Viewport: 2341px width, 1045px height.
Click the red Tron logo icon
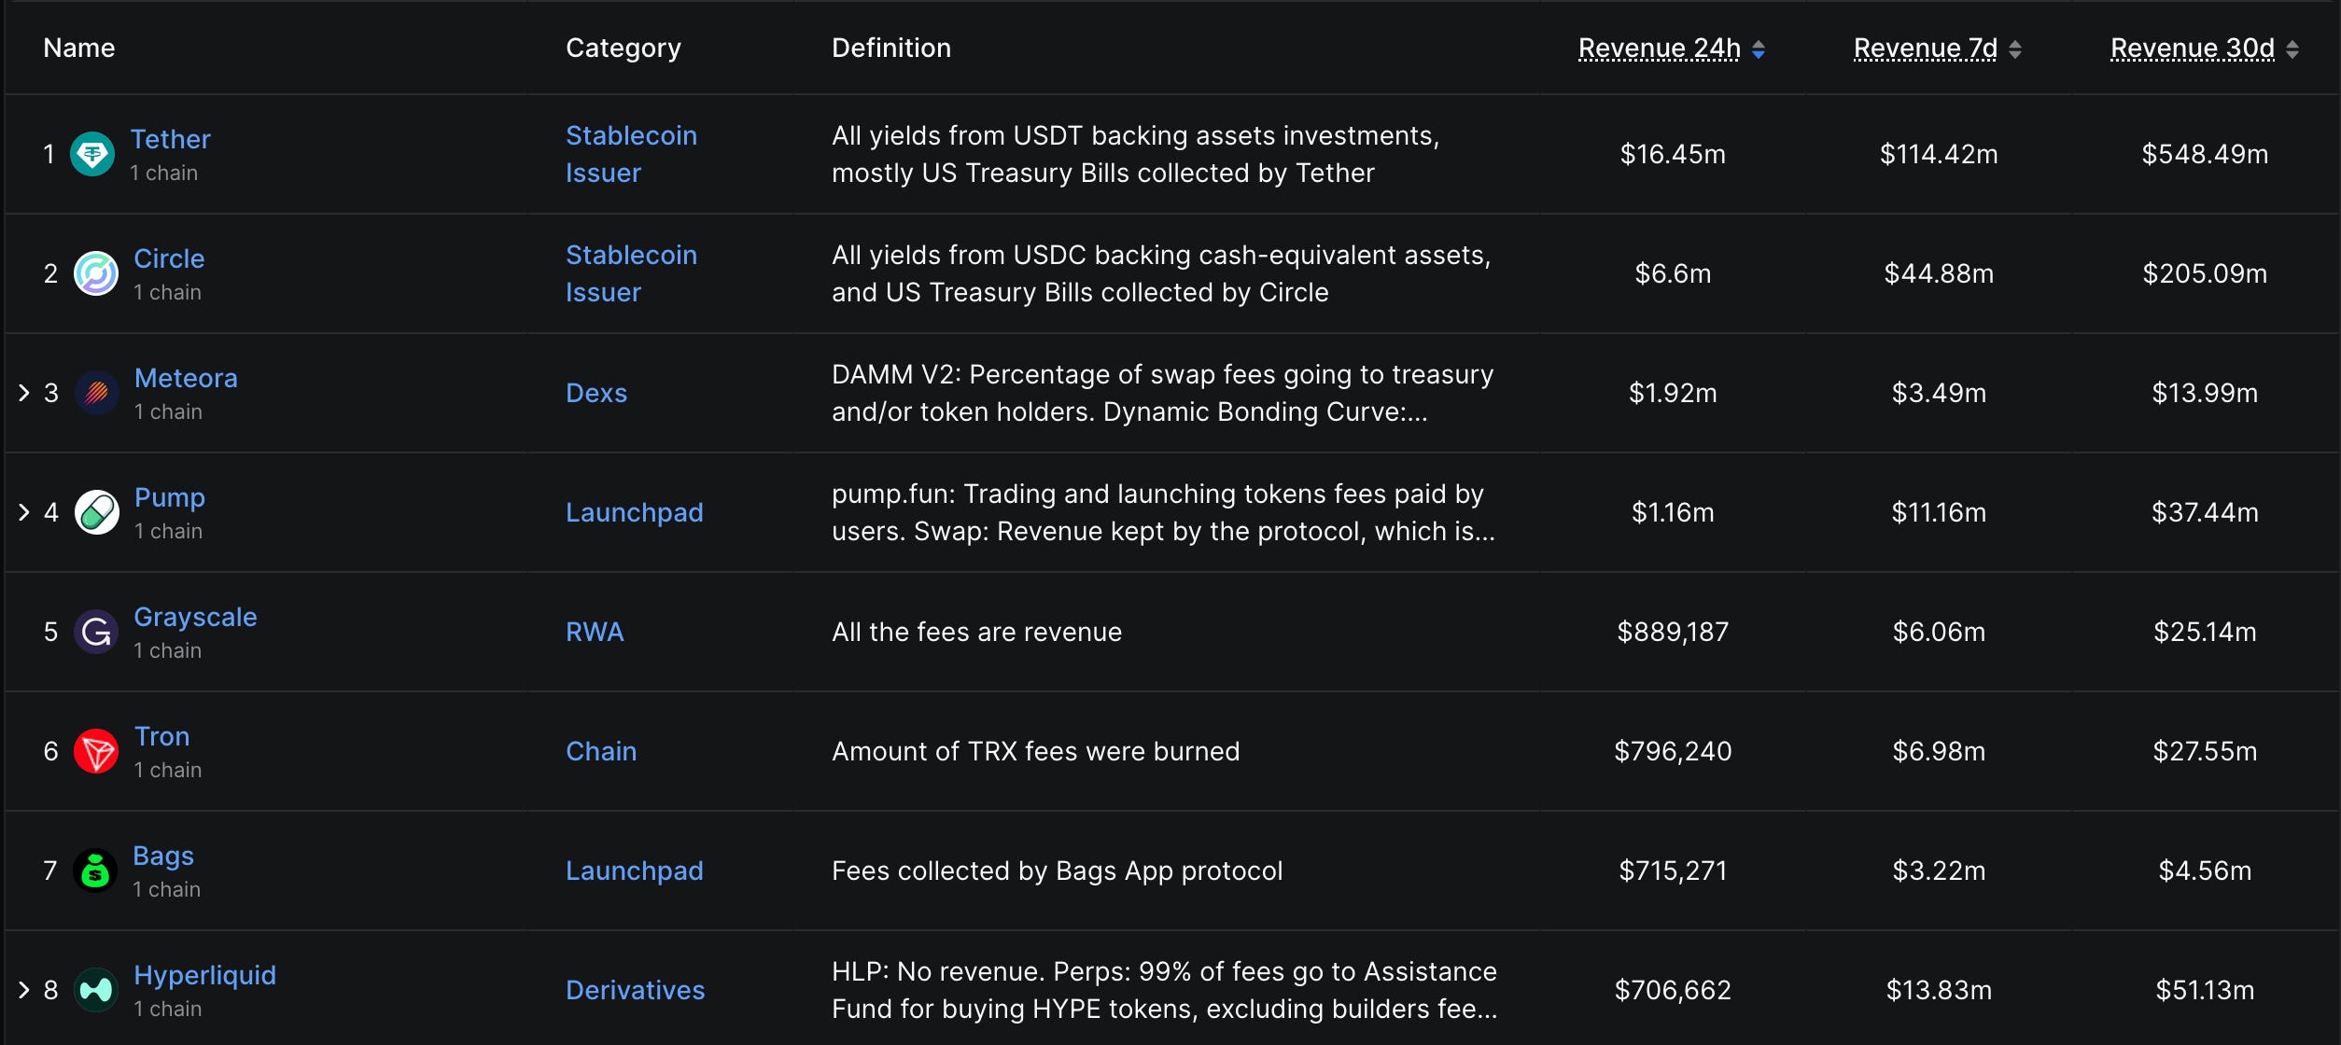tap(96, 751)
